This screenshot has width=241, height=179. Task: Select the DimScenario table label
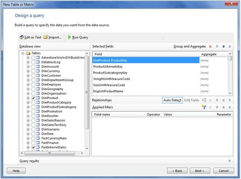pyautogui.click(x=50, y=129)
